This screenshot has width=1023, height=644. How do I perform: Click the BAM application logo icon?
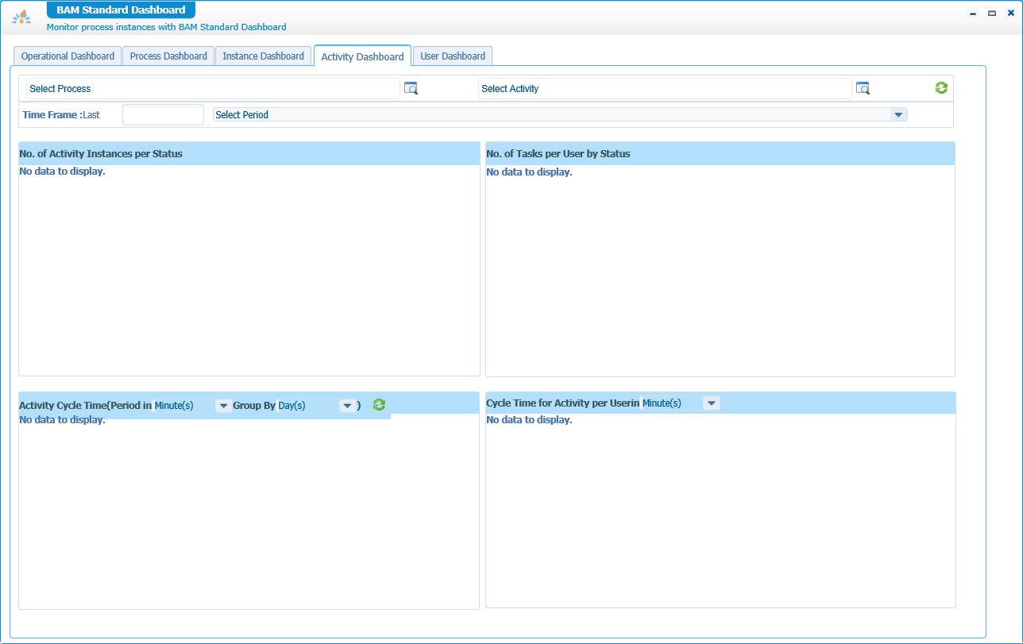point(22,17)
